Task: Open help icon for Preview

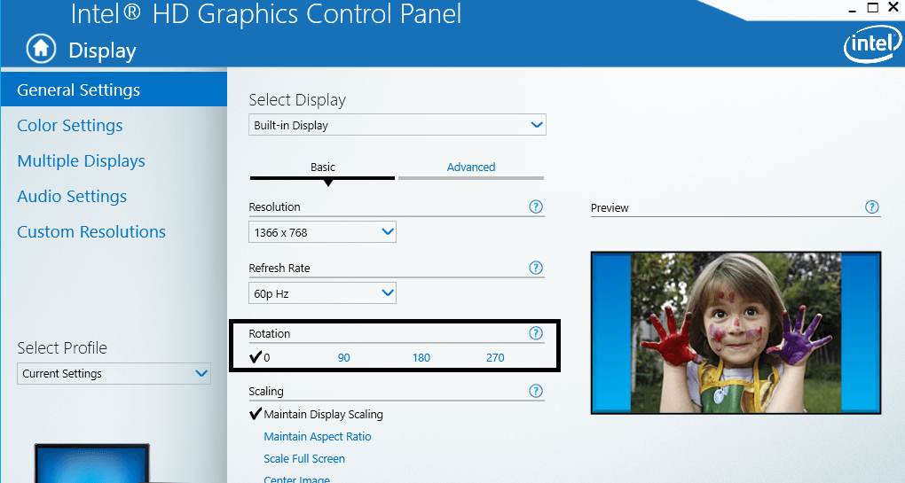Action: point(872,207)
